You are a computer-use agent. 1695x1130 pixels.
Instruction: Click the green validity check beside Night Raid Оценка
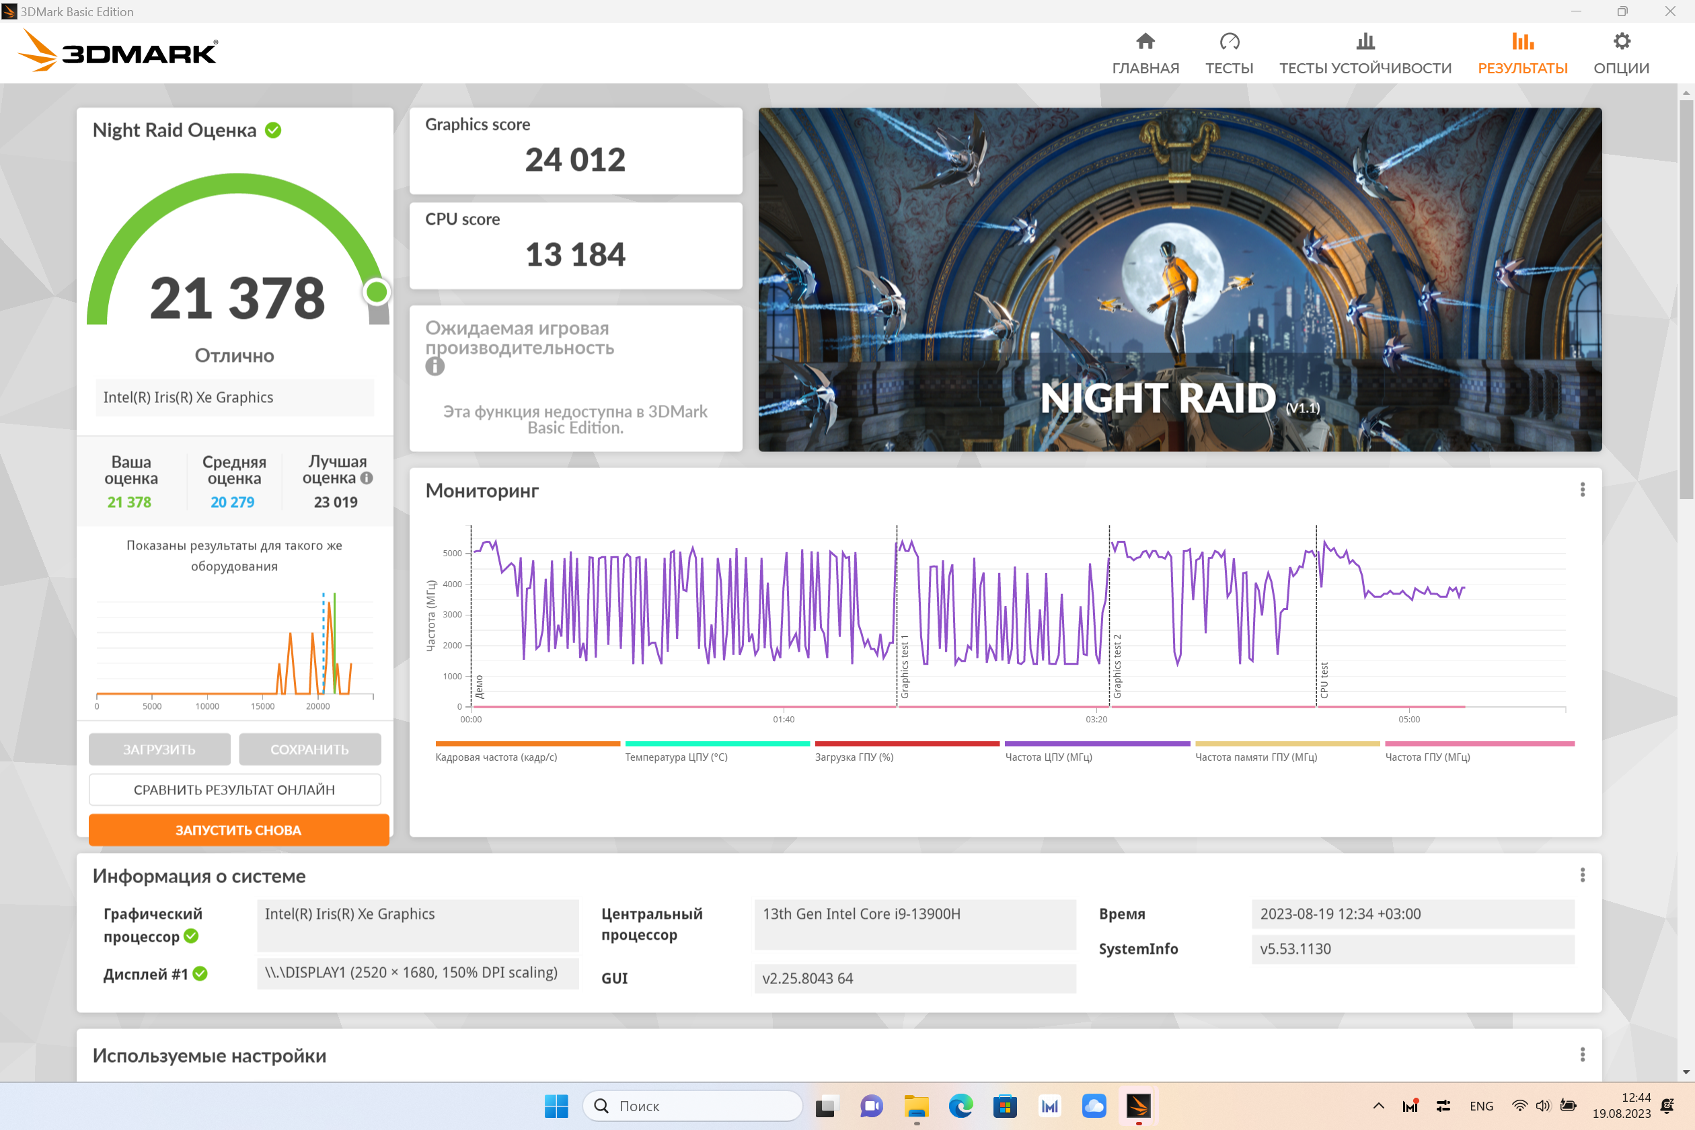[273, 130]
